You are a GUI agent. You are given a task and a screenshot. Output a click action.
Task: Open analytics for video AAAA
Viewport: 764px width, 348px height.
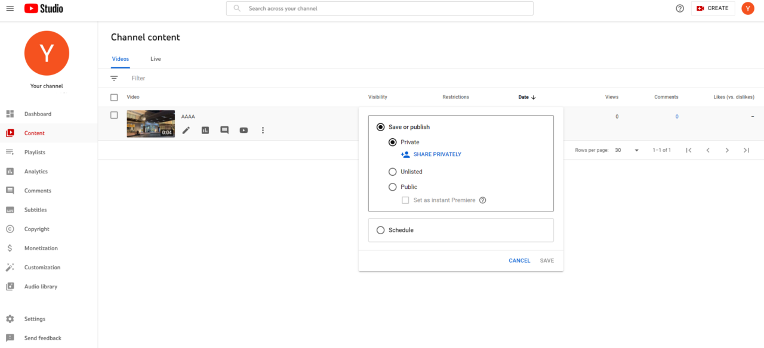point(205,130)
